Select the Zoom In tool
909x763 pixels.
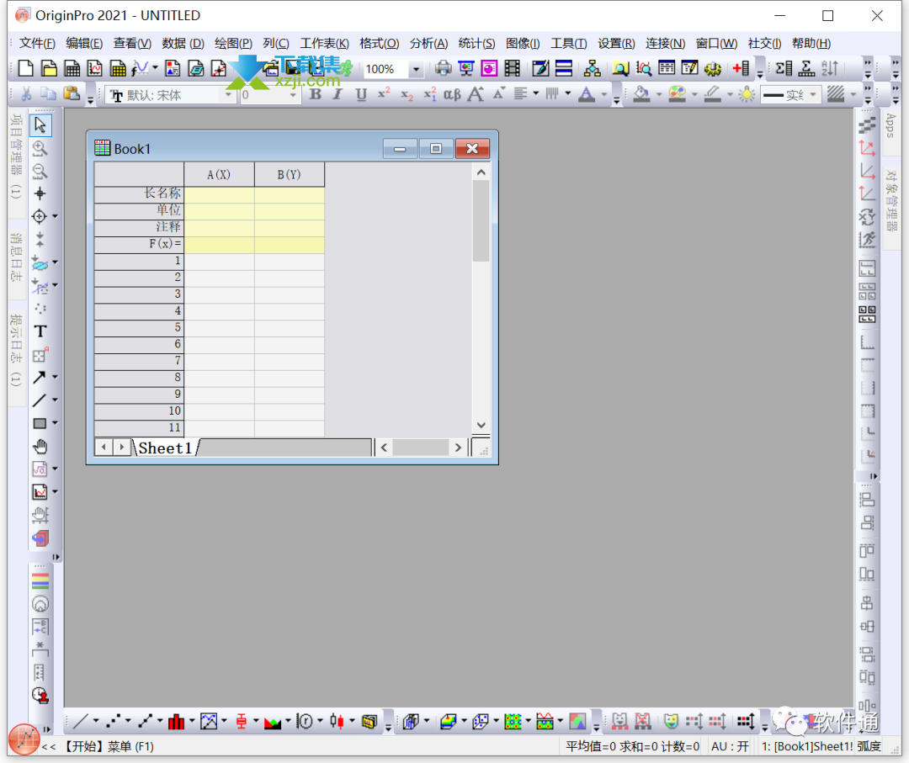(x=40, y=148)
